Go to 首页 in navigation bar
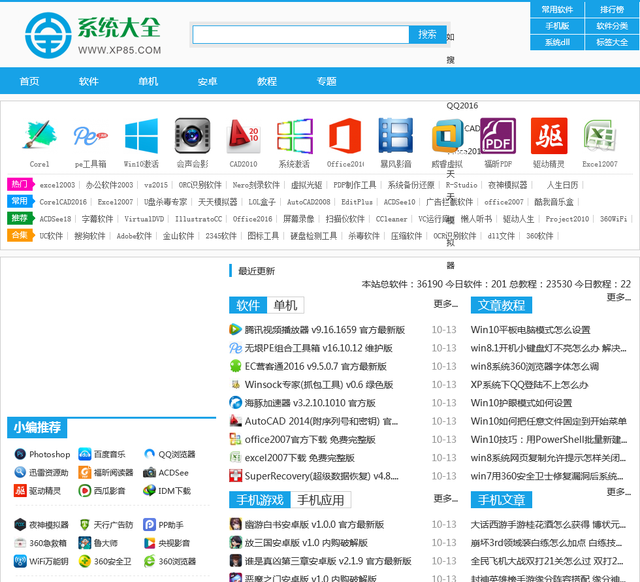The image size is (640, 582). point(29,81)
